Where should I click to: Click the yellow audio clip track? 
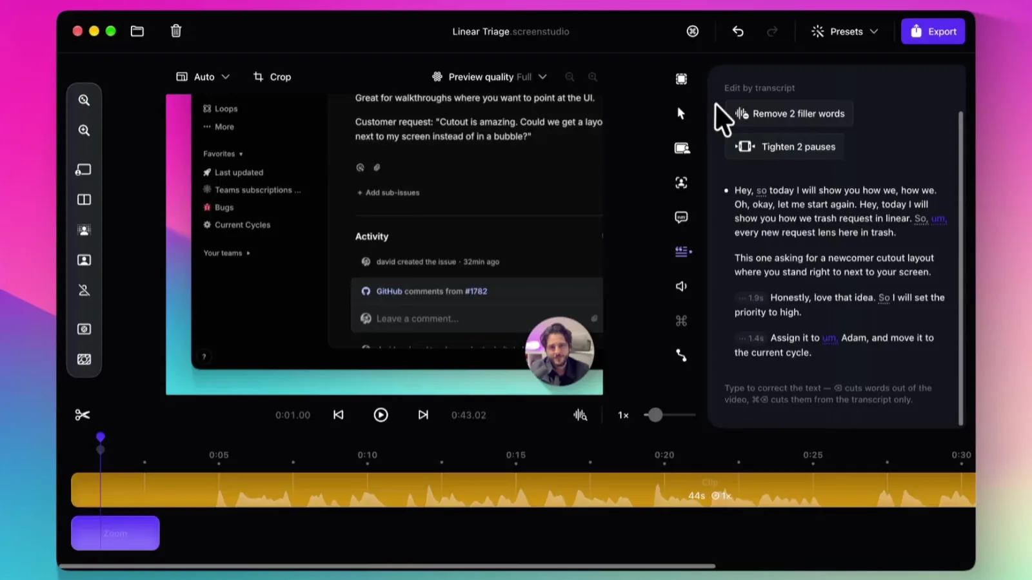point(522,490)
